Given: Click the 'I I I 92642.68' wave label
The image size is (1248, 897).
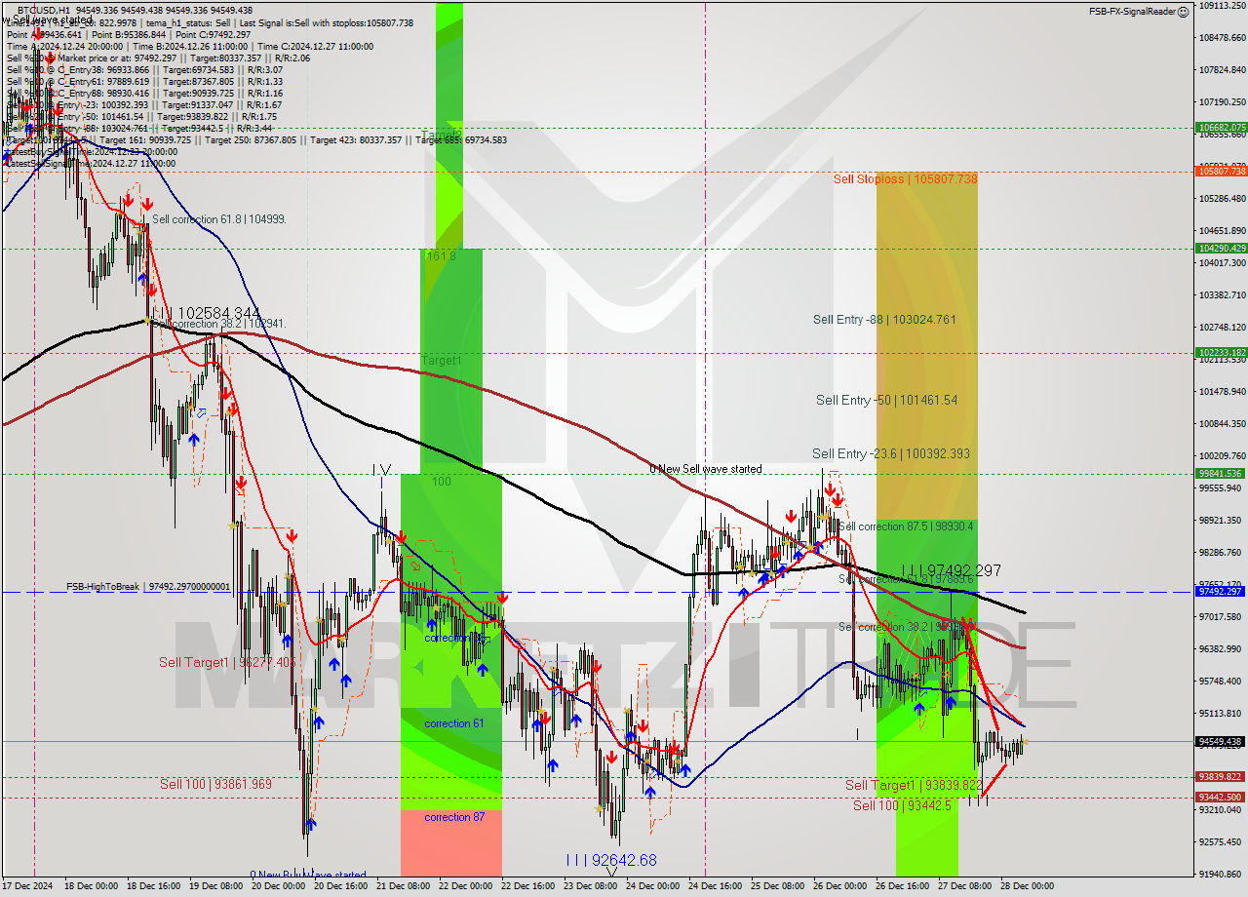Looking at the screenshot, I should click(x=611, y=861).
